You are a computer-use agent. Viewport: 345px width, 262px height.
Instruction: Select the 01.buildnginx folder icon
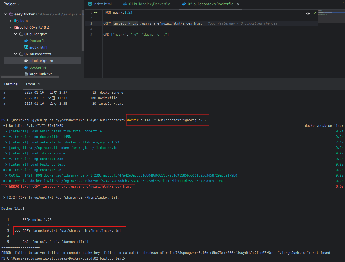(21, 34)
